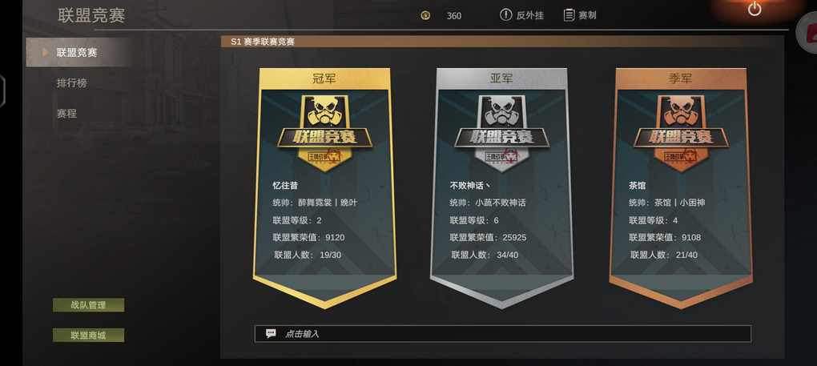Screen dimensions: 817x366
Task: Tap the red floating icon at right edge
Action: 807,34
